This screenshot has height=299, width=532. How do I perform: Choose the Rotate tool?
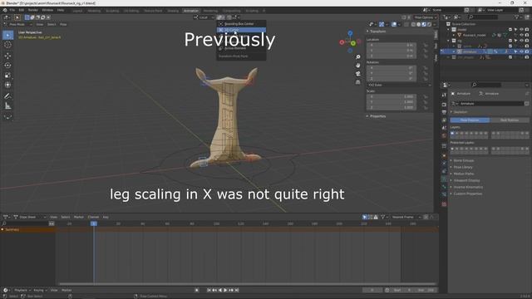7,66
